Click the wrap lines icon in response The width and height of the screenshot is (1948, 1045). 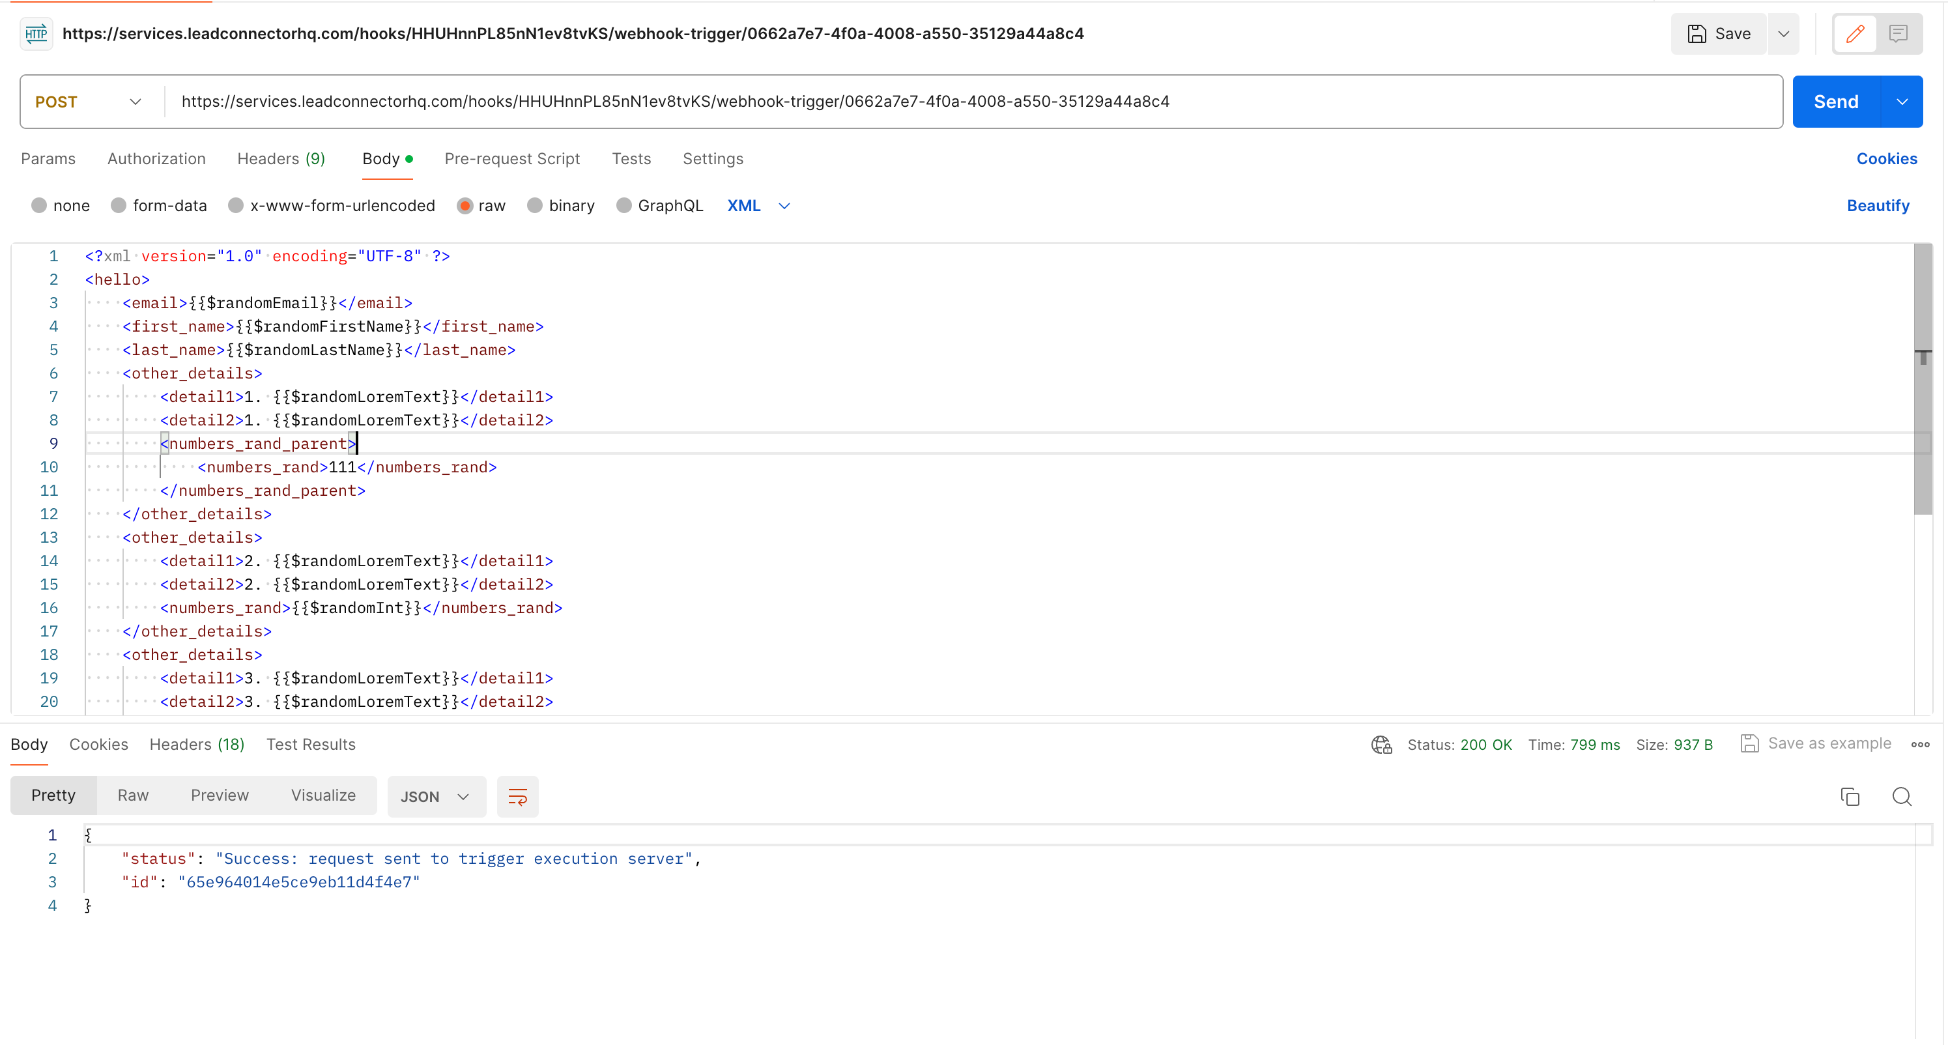click(517, 796)
